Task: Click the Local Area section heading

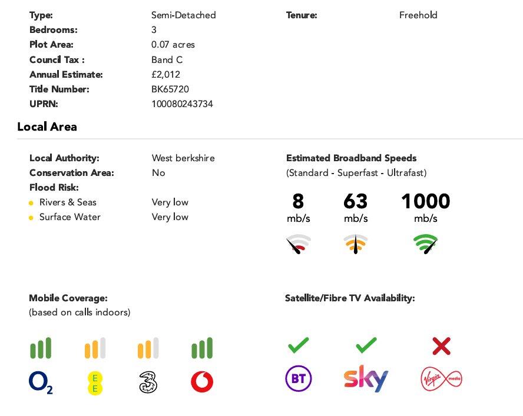Action: coord(47,127)
